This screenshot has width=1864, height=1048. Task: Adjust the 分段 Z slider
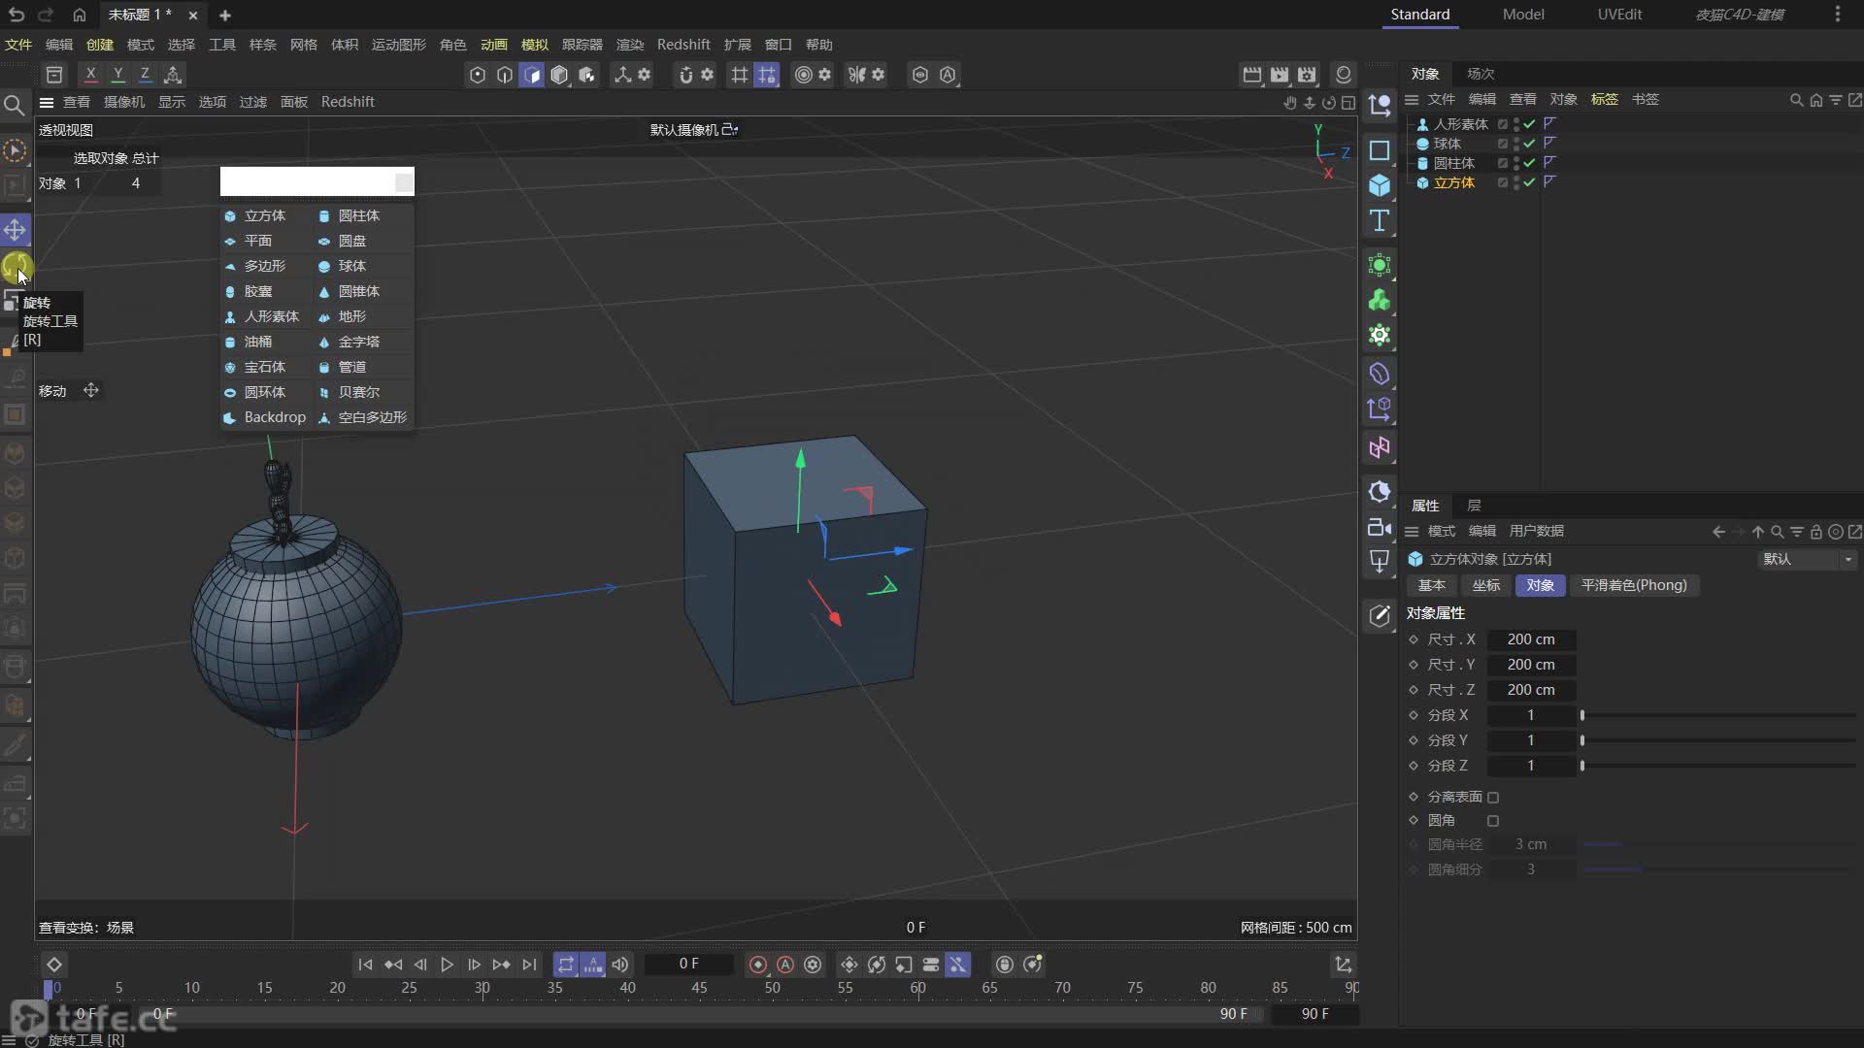(1718, 766)
